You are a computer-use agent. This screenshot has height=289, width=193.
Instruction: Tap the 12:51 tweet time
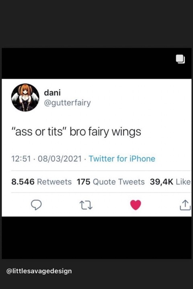click(21, 159)
